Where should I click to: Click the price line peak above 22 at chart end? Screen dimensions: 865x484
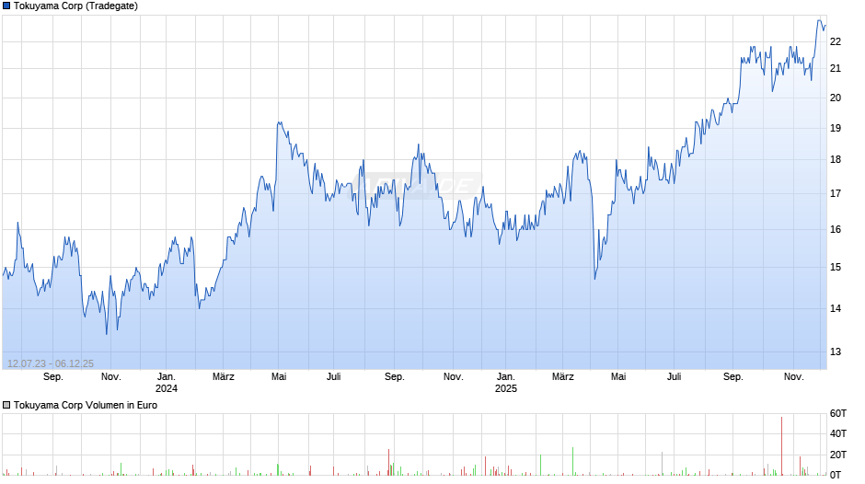click(x=819, y=21)
